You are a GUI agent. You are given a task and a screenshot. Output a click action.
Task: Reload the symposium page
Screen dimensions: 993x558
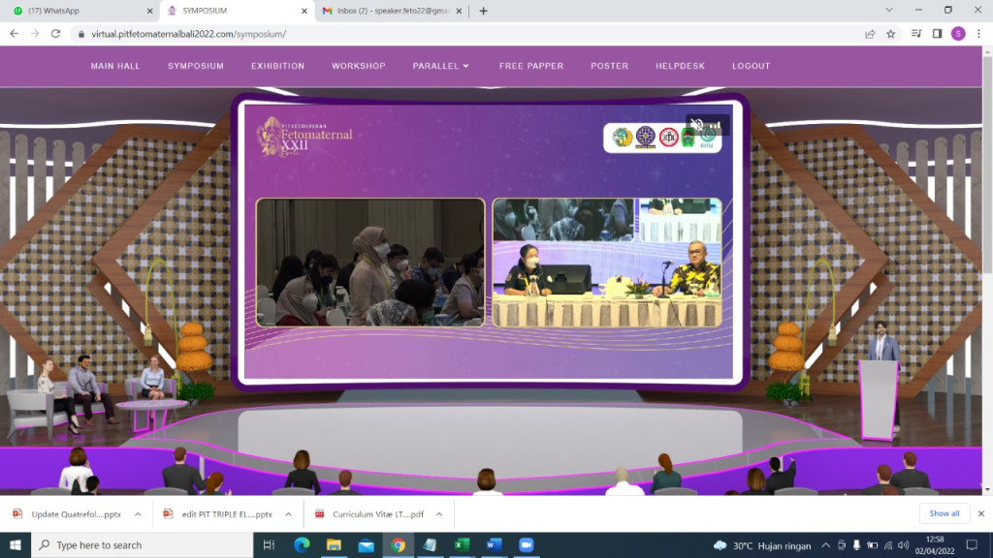[55, 33]
